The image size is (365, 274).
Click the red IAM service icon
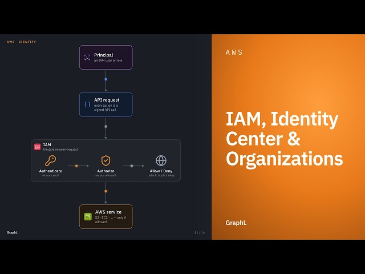tap(38, 147)
